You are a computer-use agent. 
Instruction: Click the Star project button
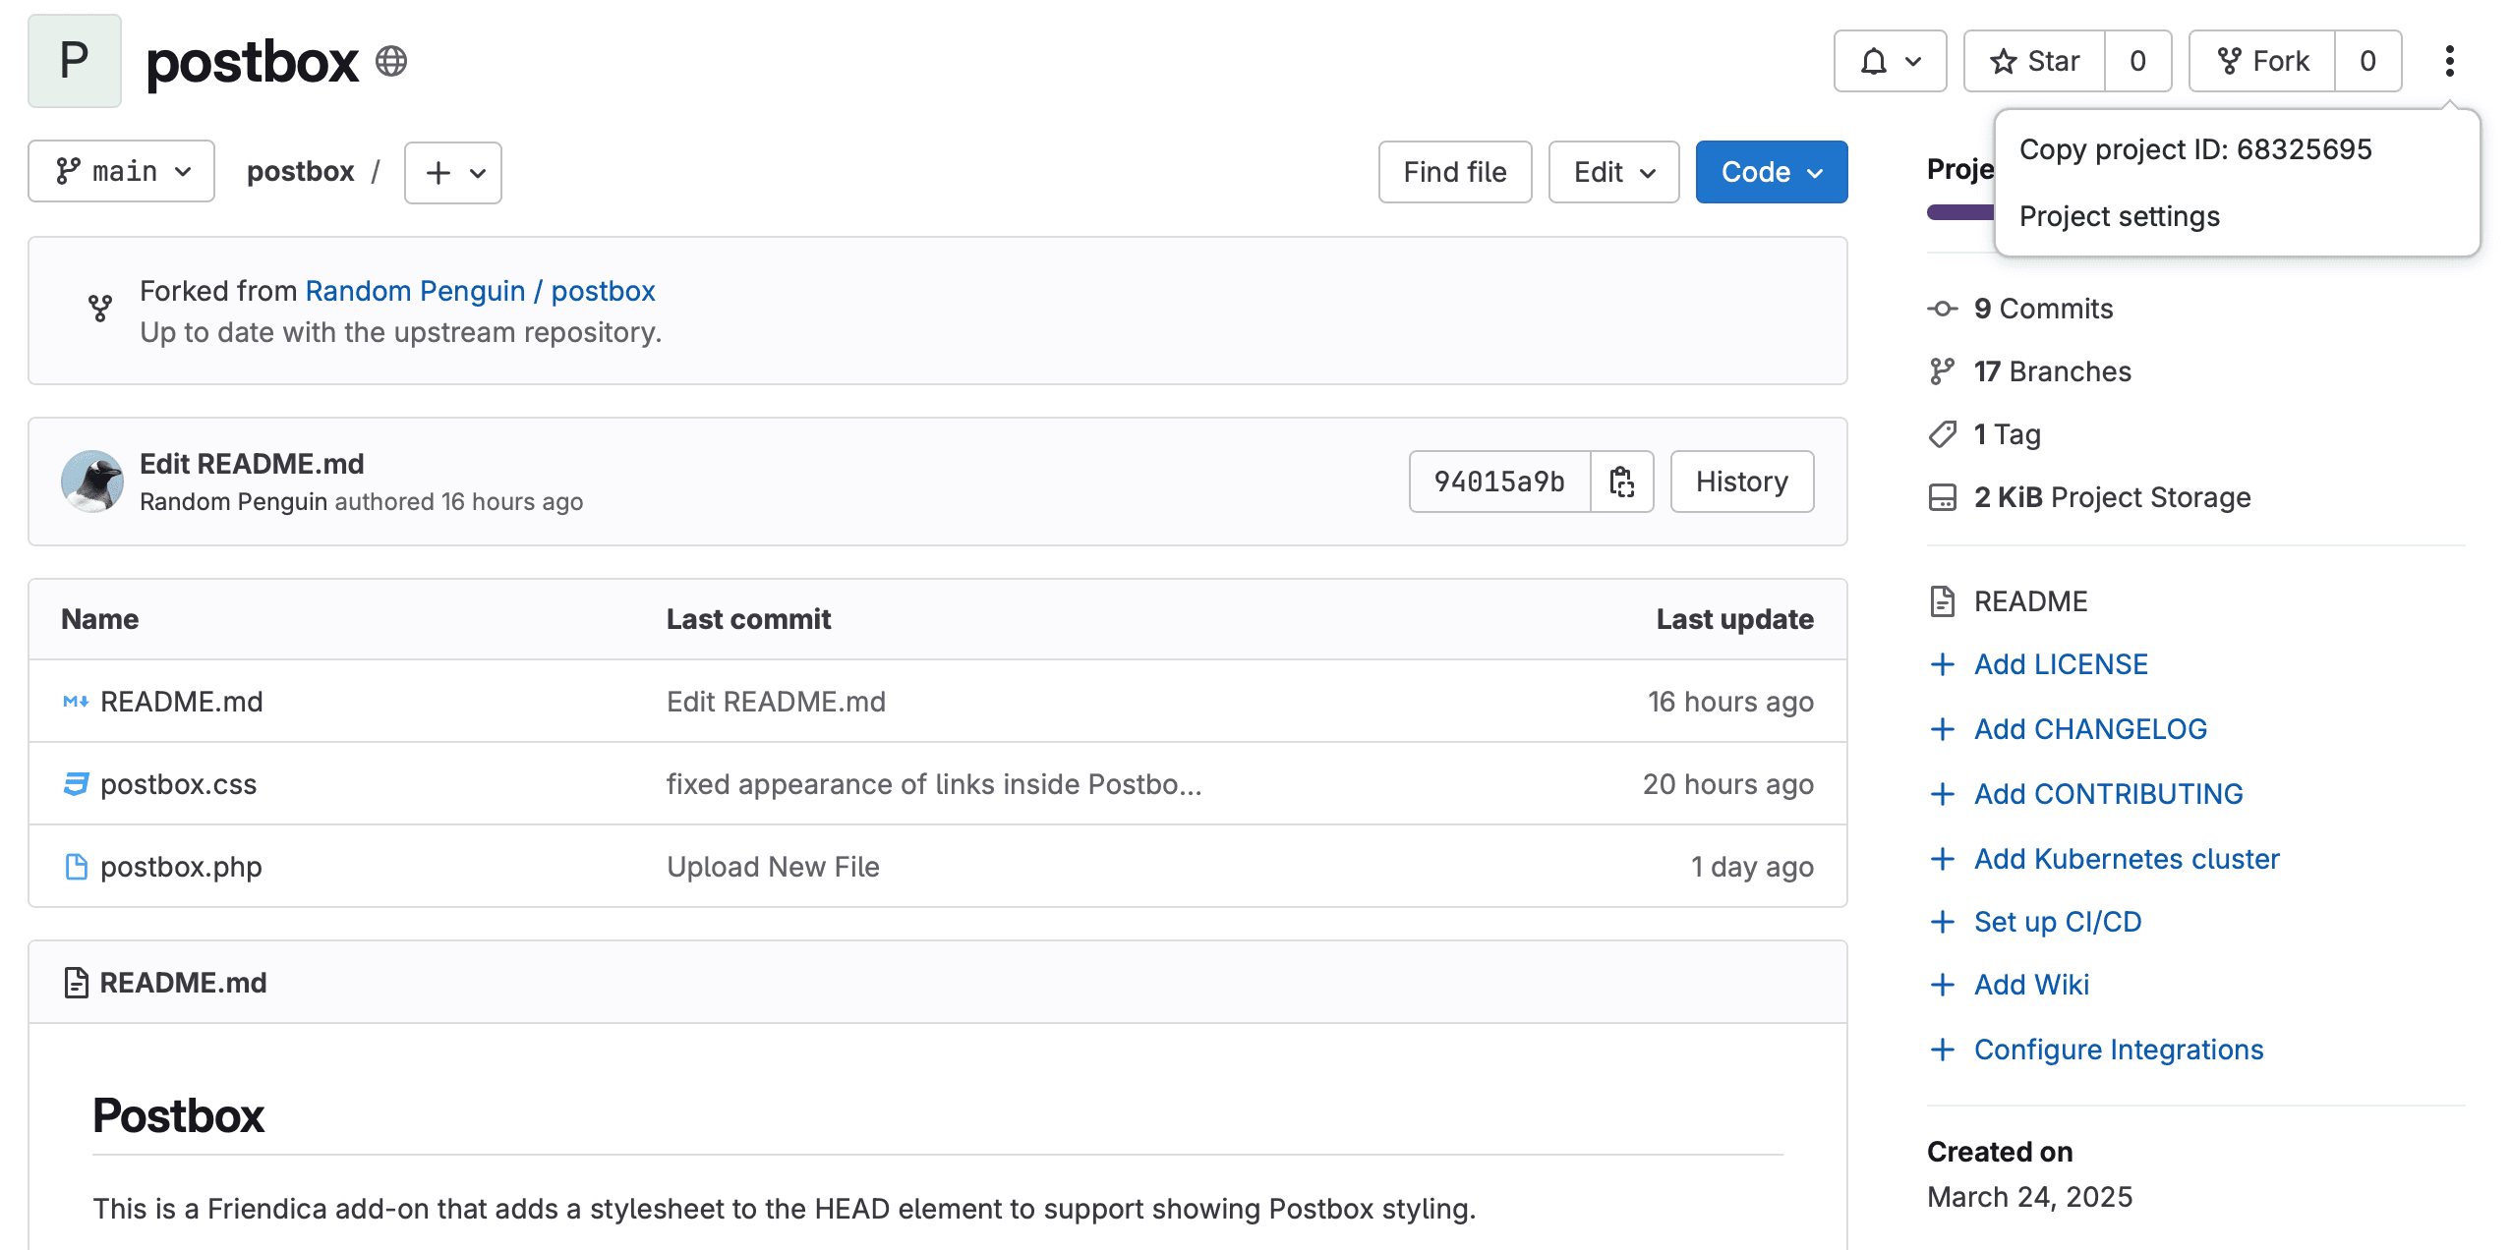pos(2034,61)
